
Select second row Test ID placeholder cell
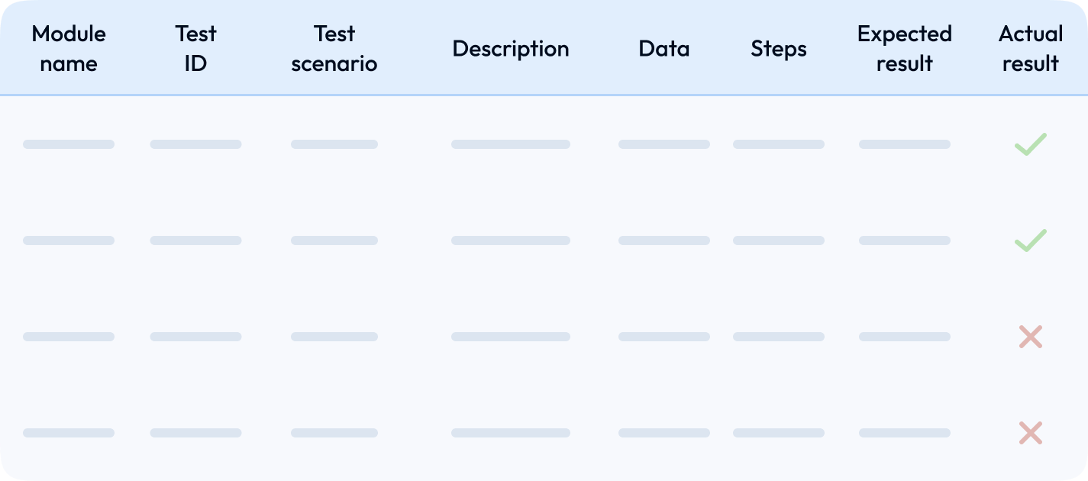pyautogui.click(x=195, y=240)
